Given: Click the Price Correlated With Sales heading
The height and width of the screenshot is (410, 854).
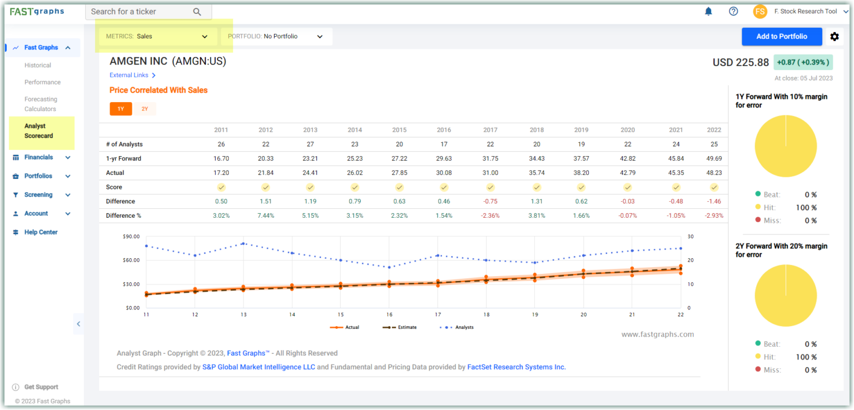Looking at the screenshot, I should tap(158, 91).
